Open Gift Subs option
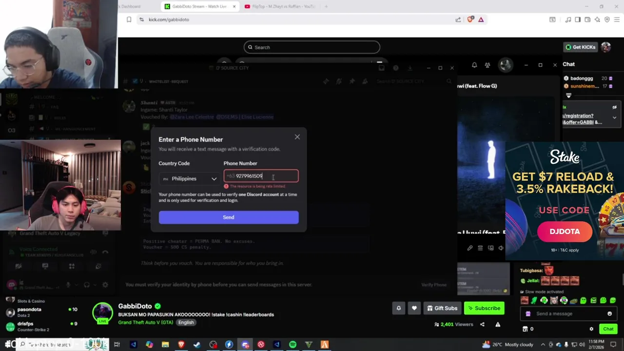Screen dimensions: 624x351 442,308
